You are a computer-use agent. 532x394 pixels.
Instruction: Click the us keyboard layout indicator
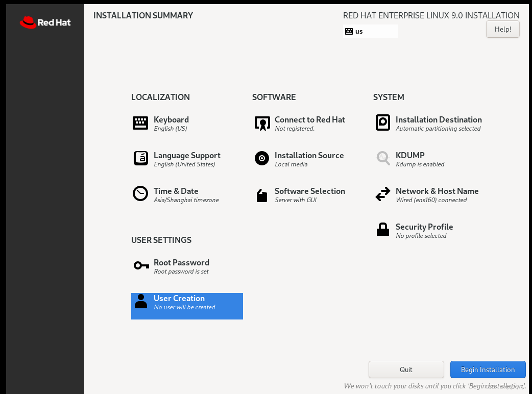pos(371,31)
